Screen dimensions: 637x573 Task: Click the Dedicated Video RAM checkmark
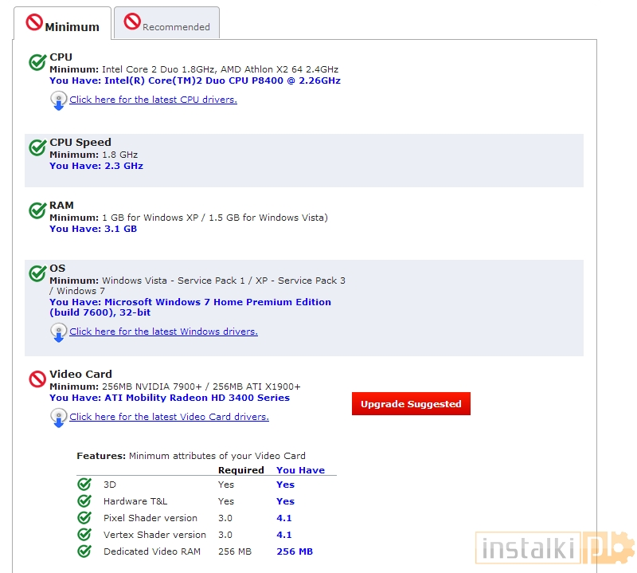coord(84,551)
